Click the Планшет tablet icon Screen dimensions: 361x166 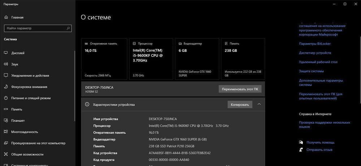[x=6, y=120]
